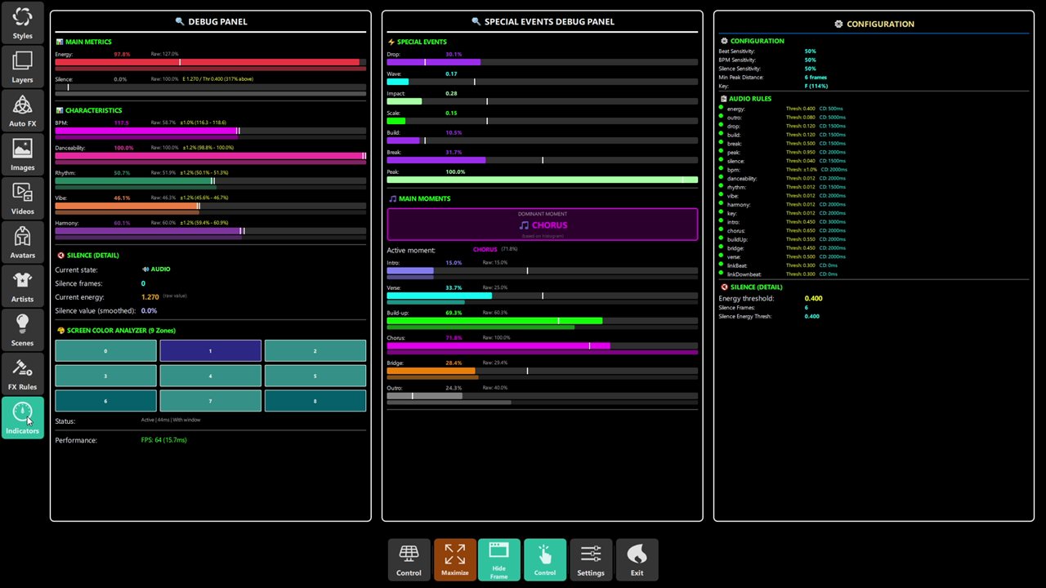Select the purple zone 1 swatch
This screenshot has height=588, width=1046.
(x=210, y=351)
